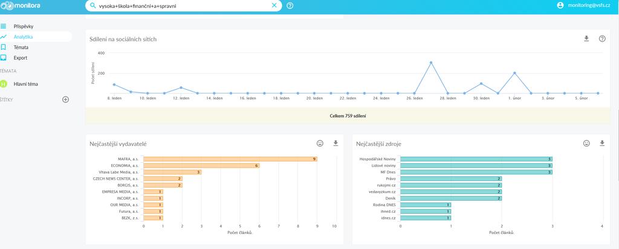Click the 30. leden data point
This screenshot has width=619, height=249.
[481, 84]
